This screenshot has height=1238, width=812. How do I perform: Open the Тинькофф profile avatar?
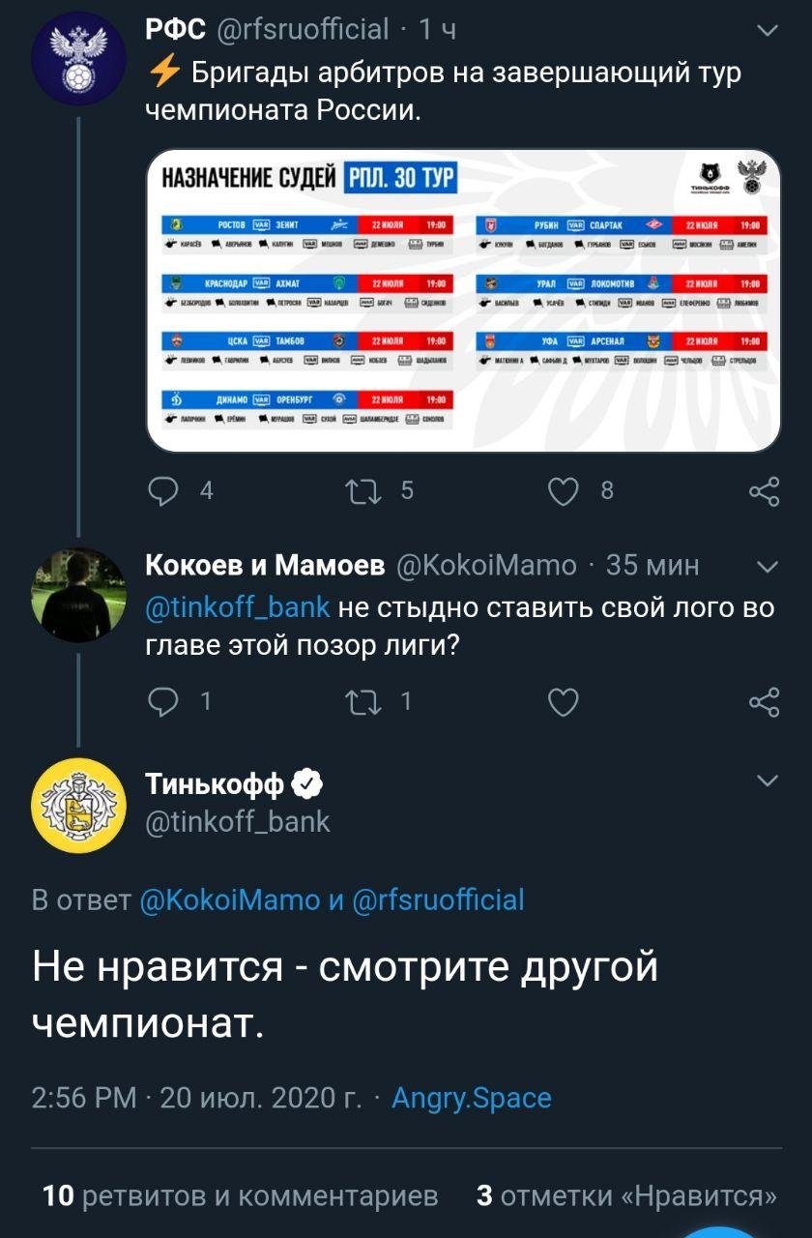77,806
